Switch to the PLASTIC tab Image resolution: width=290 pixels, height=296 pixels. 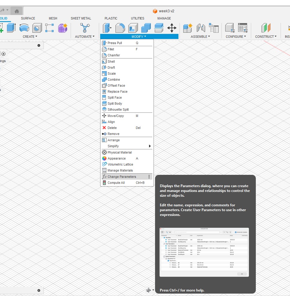(x=111, y=18)
